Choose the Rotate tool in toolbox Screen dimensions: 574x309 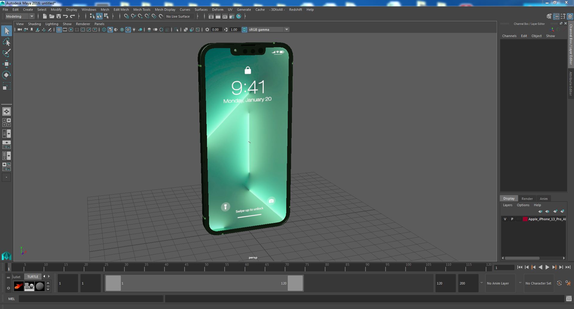(x=7, y=75)
